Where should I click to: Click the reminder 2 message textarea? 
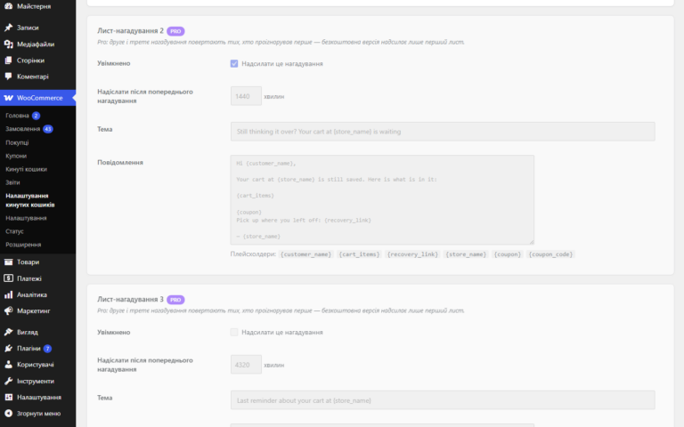(x=382, y=199)
